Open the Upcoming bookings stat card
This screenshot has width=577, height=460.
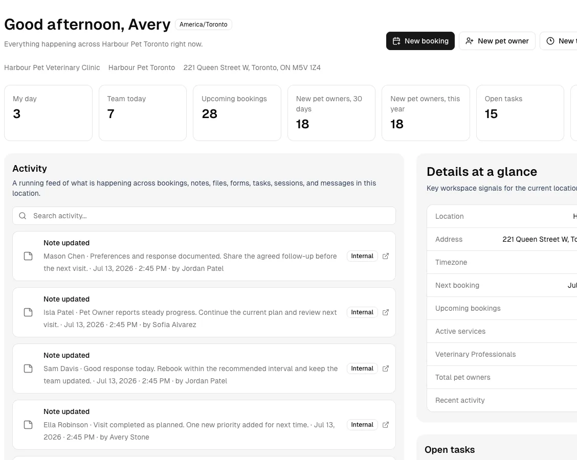(237, 113)
